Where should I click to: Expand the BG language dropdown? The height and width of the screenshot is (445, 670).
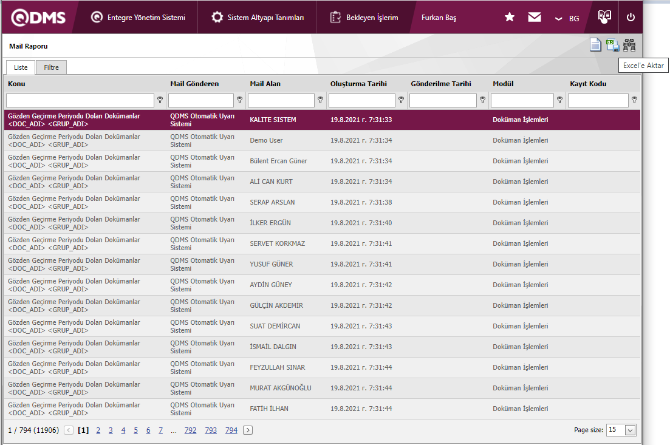[x=567, y=18]
